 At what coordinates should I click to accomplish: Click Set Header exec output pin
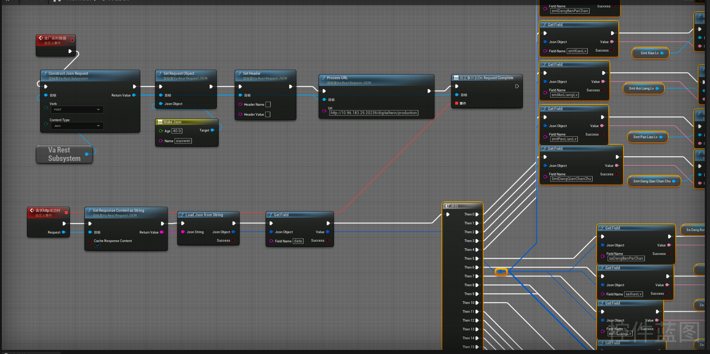click(x=291, y=87)
